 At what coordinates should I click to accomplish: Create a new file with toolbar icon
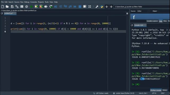pos(3,7)
